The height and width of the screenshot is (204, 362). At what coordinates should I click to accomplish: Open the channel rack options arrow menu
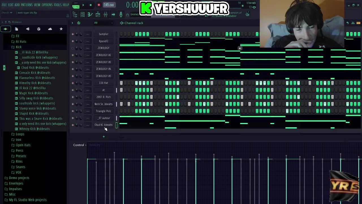72,23
